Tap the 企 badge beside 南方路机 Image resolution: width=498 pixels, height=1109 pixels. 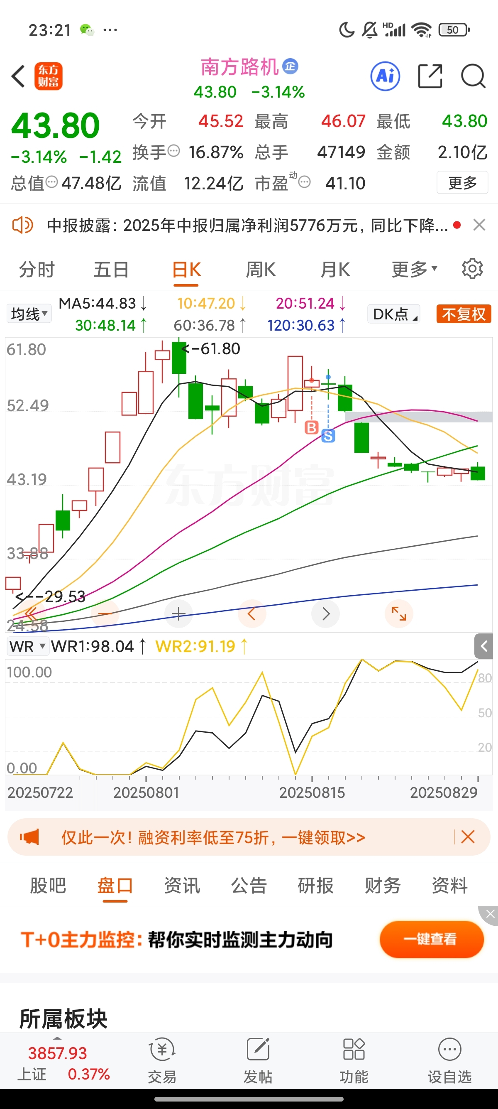point(290,66)
